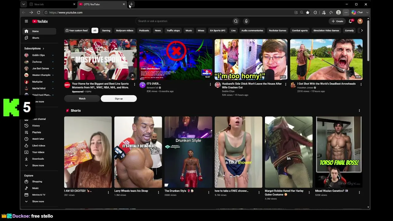Open the YouTube hamburger guide menu

[26, 21]
